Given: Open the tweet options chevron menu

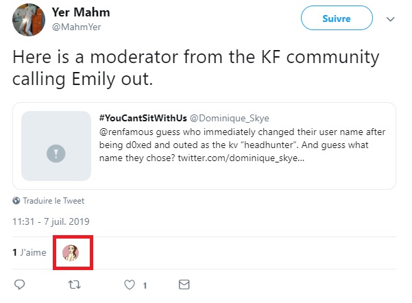Looking at the screenshot, I should click(x=391, y=19).
